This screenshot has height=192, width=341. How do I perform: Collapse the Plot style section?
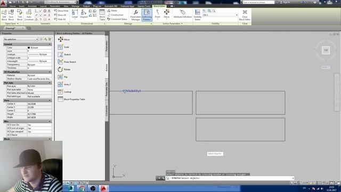pos(50,83)
